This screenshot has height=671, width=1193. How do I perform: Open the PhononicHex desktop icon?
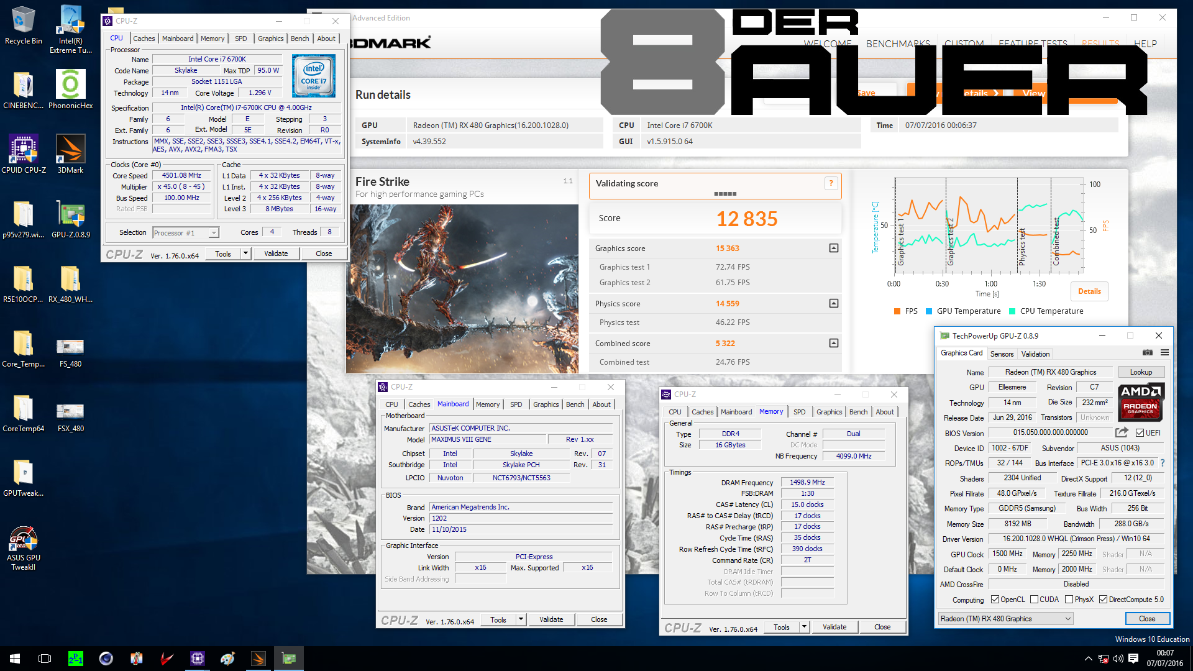tap(70, 85)
